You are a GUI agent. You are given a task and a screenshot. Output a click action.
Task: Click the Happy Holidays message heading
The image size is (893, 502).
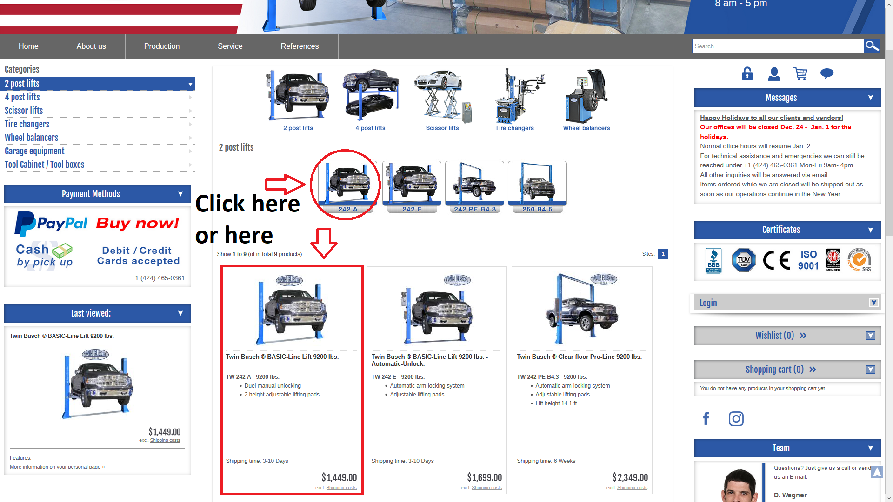point(772,118)
